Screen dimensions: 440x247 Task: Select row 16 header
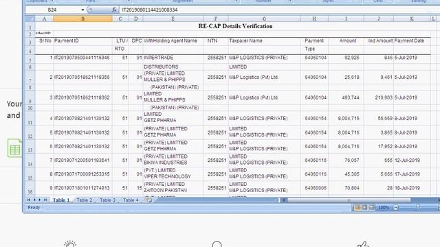click(30, 188)
